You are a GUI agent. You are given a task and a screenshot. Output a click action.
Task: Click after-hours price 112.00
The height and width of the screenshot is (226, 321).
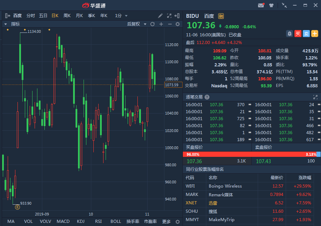point(203,43)
